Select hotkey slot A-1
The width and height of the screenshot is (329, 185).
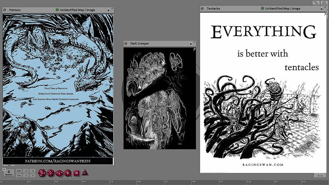[13, 182]
